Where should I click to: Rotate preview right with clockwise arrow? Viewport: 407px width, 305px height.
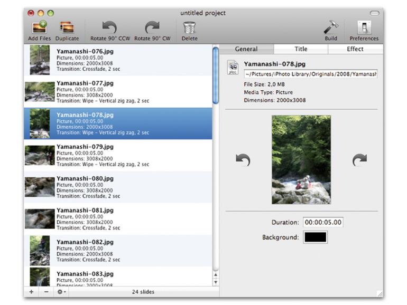pyautogui.click(x=359, y=160)
